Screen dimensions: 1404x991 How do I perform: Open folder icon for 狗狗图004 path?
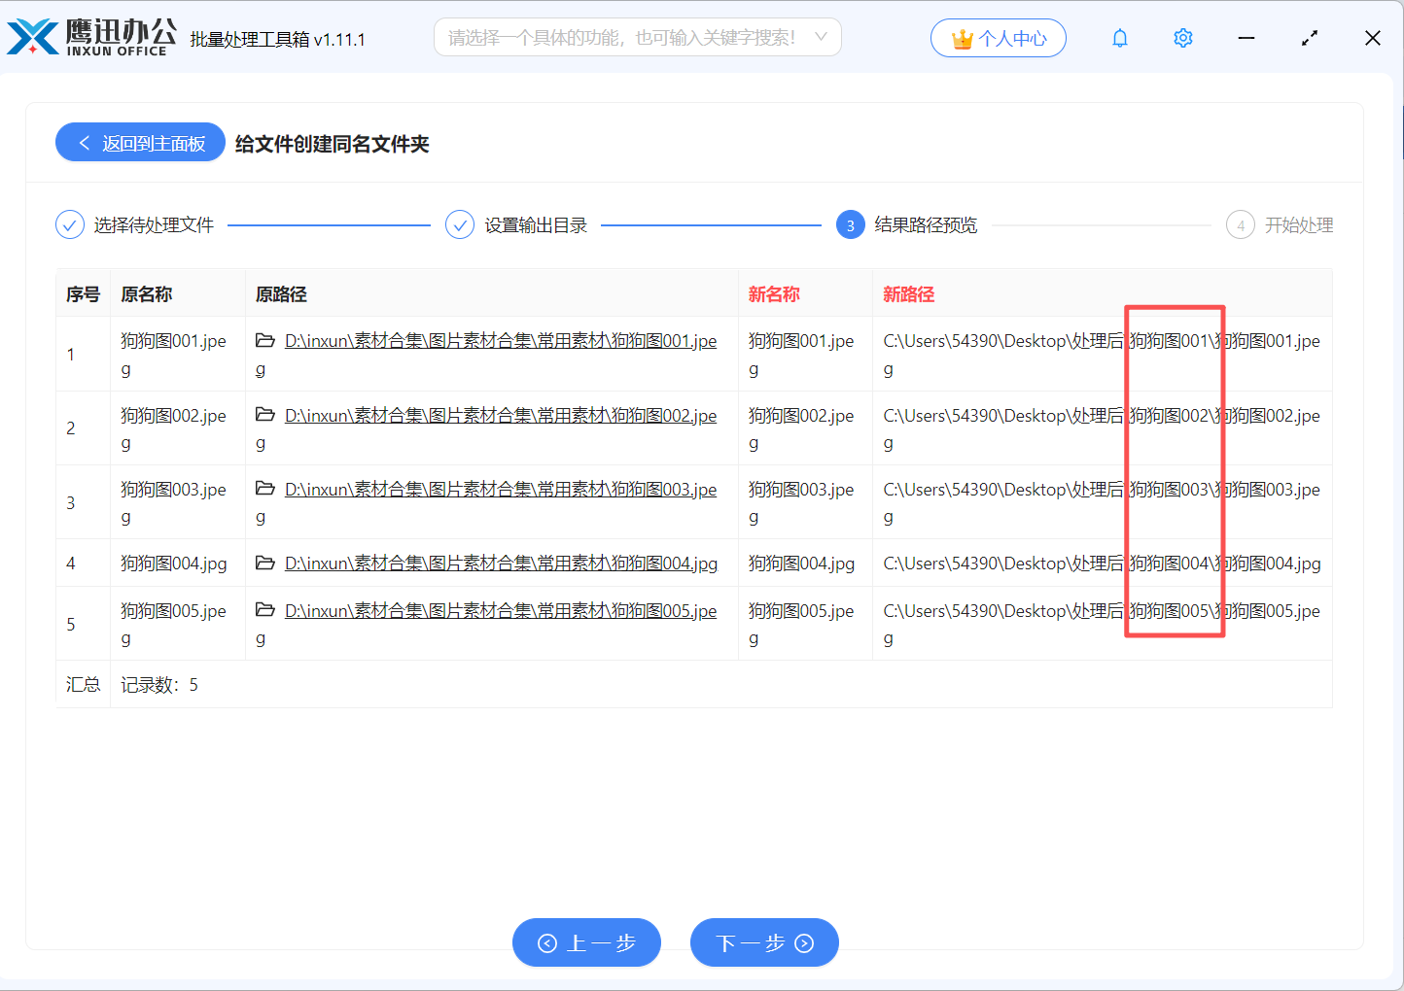264,563
